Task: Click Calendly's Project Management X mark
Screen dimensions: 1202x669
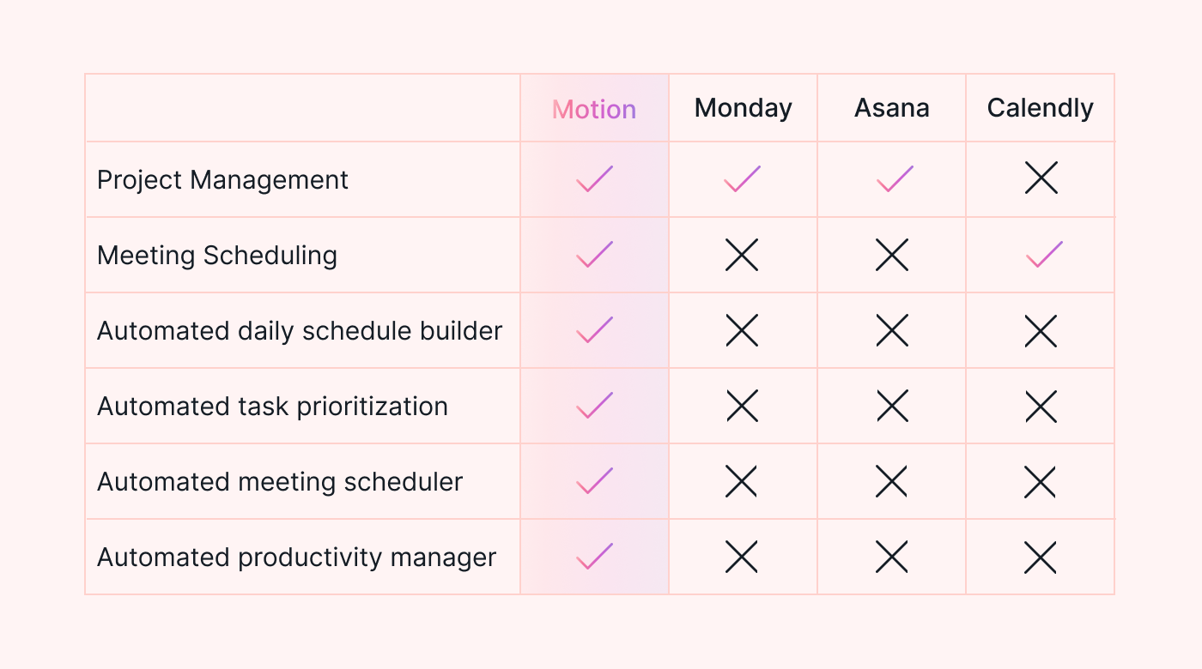Action: click(1041, 178)
